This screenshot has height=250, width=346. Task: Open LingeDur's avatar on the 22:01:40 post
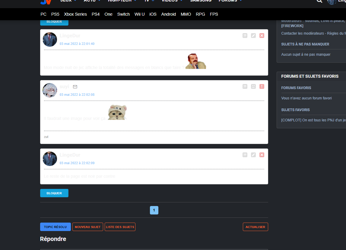pyautogui.click(x=50, y=39)
